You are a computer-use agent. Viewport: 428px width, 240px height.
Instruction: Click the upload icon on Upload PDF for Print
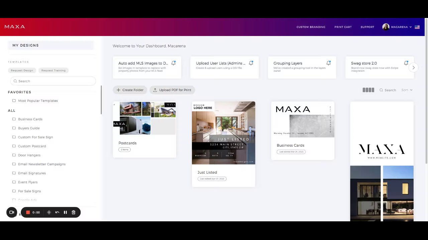(x=155, y=90)
